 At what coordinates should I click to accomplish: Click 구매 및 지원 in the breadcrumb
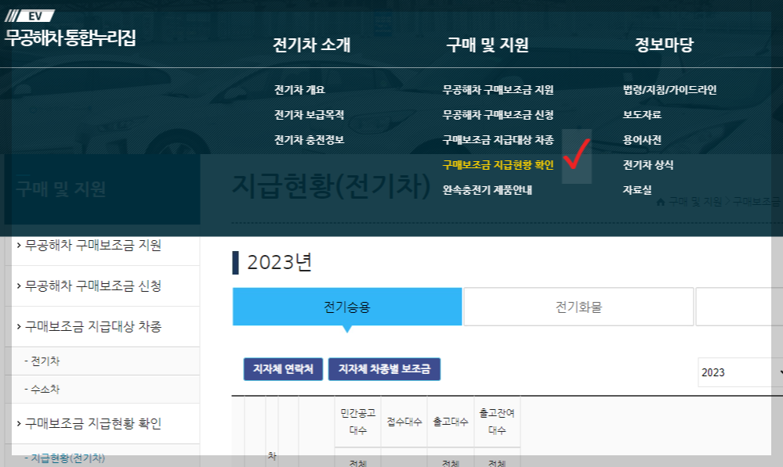696,201
